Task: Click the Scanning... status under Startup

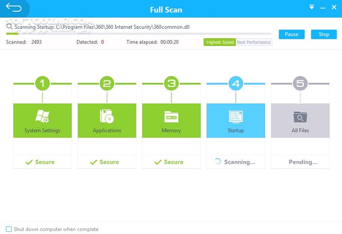Action: [239, 162]
